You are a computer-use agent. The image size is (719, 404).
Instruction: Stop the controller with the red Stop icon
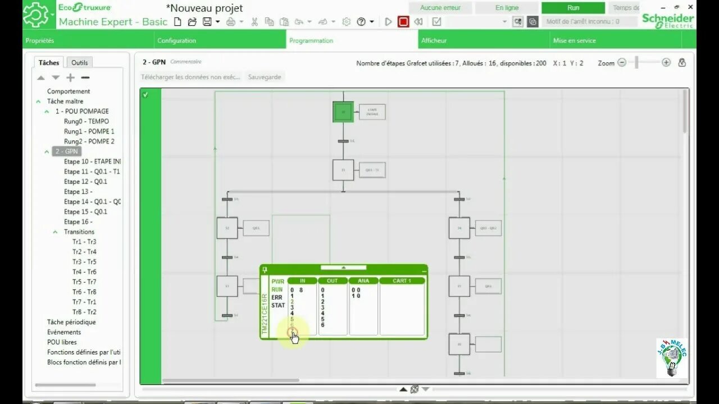(x=403, y=21)
